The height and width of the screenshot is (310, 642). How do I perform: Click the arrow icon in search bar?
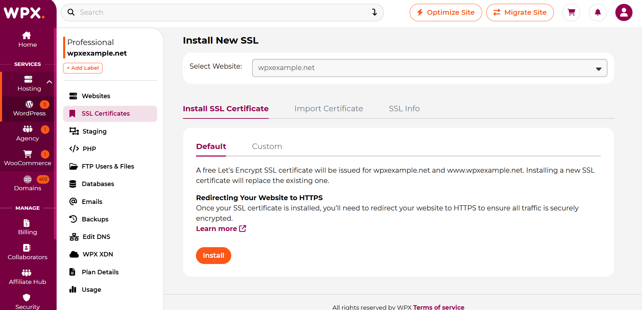[374, 12]
